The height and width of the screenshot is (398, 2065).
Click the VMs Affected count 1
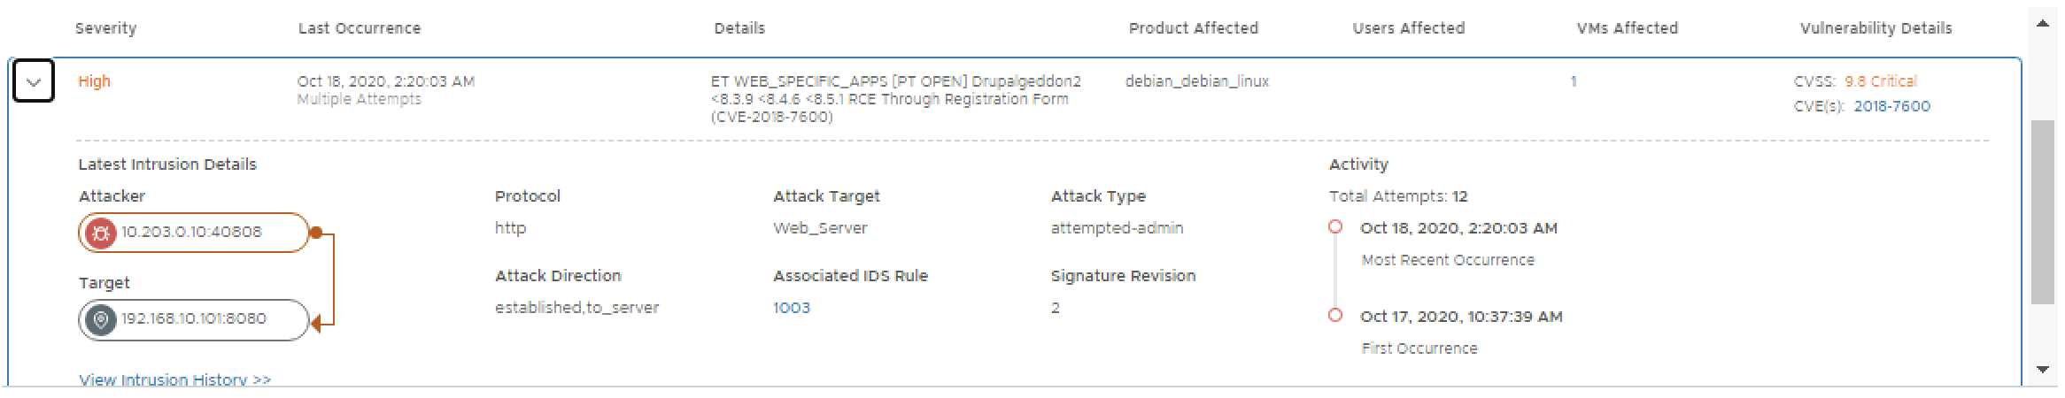click(x=1573, y=81)
